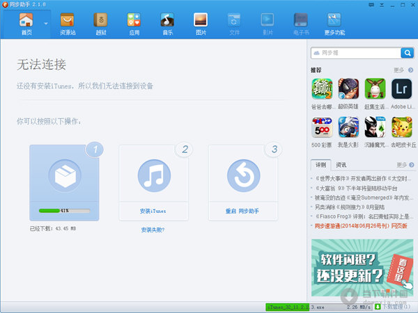This screenshot has height=313, width=418.
Task: Select the 评测 tab
Action: tap(320, 166)
